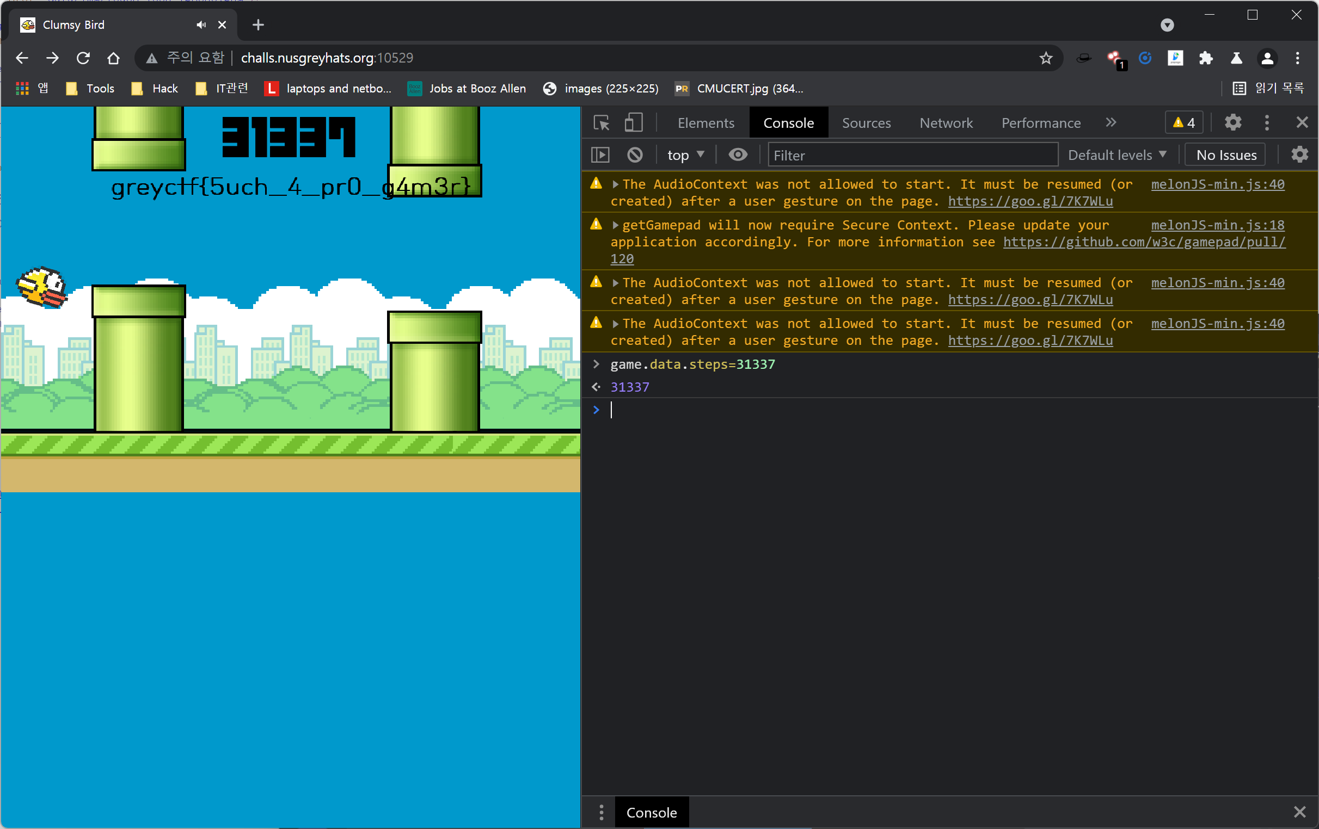The image size is (1319, 829).
Task: Reload the Clumsy Bird page
Action: pyautogui.click(x=83, y=58)
